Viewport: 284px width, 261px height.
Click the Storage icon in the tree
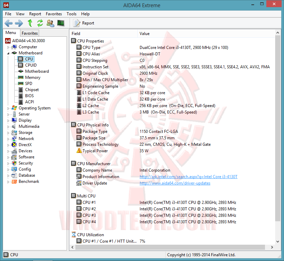[14, 133]
